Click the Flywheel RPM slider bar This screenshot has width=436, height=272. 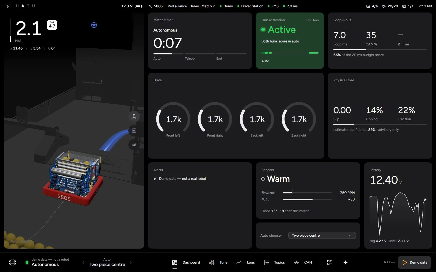click(307, 193)
